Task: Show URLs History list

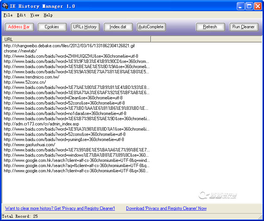Action: 85,27
